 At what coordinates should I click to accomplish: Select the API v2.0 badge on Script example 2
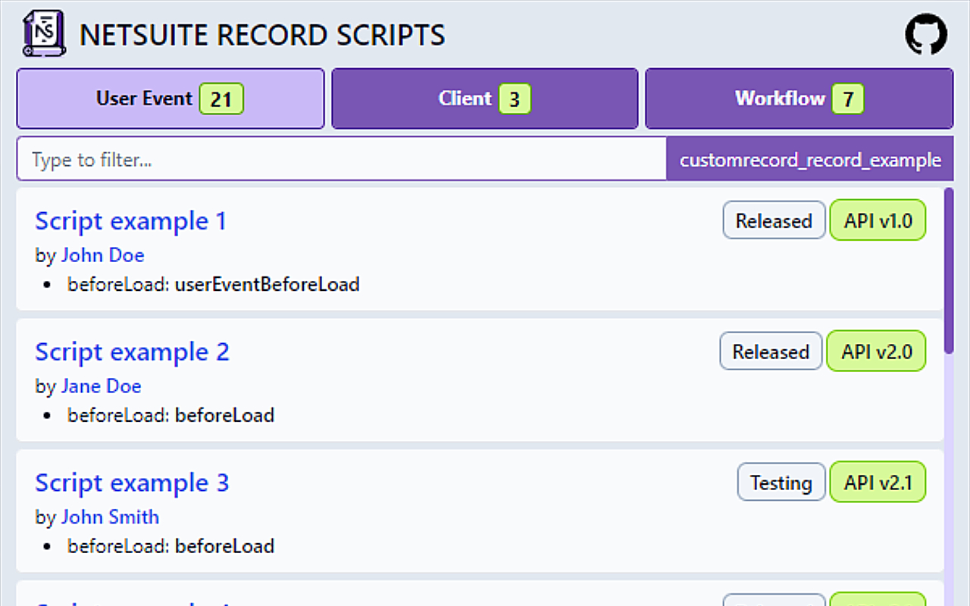pos(876,351)
